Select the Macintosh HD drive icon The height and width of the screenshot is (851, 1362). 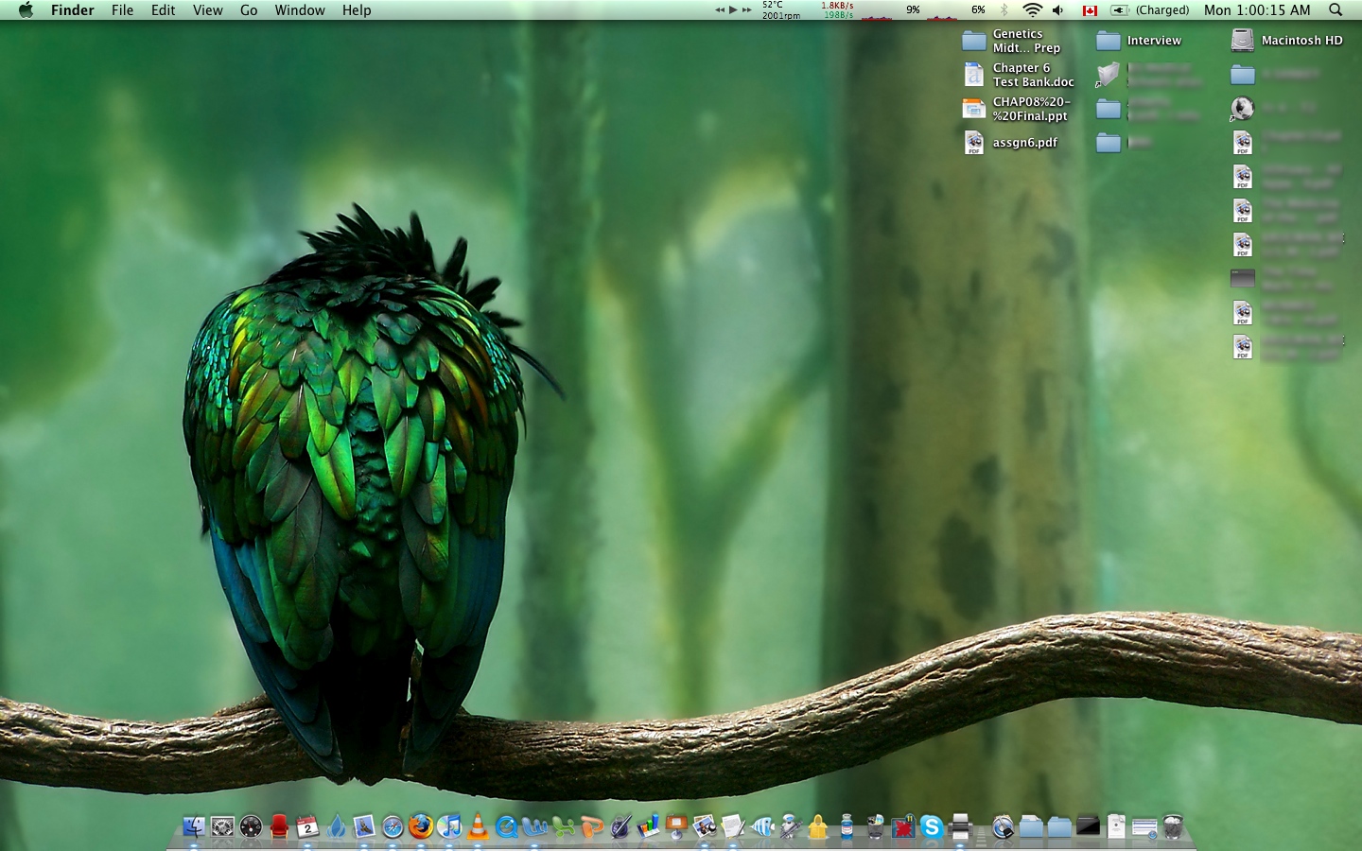tap(1242, 40)
